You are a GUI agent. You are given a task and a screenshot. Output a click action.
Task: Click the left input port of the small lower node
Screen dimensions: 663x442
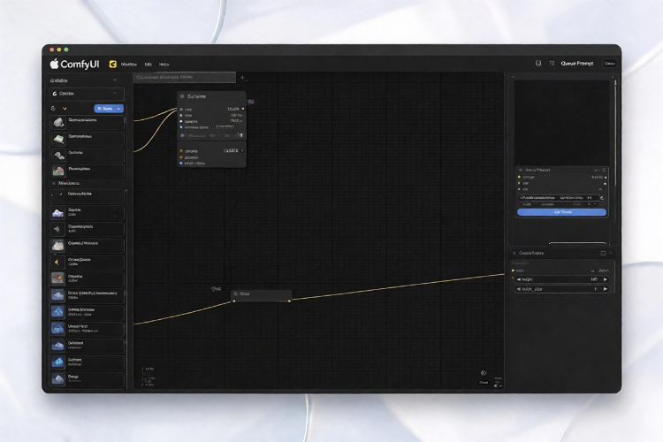234,301
